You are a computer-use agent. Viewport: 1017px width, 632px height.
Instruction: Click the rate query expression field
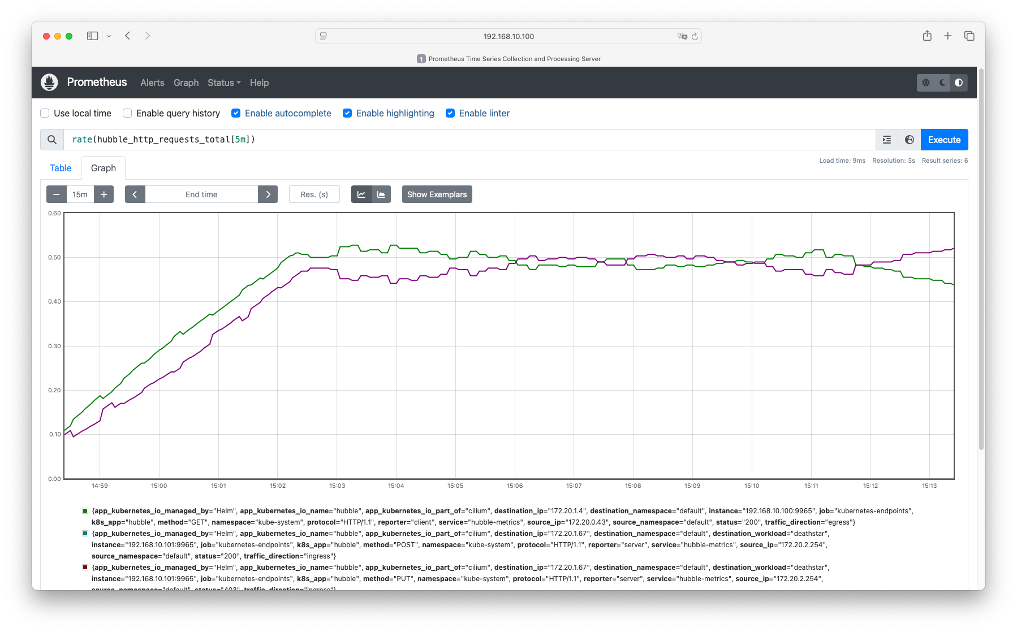[x=469, y=140]
